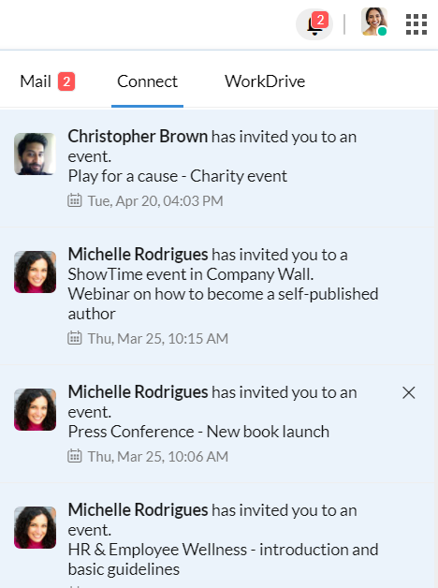Click the Christopher Brown name link

point(138,137)
